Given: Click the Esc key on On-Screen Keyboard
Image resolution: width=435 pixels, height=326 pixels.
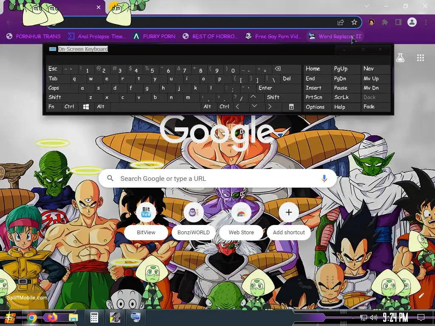Looking at the screenshot, I should click(54, 69).
